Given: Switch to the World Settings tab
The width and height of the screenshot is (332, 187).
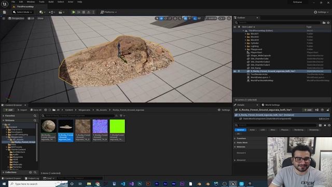Looking at the screenshot, I should (x=271, y=105).
